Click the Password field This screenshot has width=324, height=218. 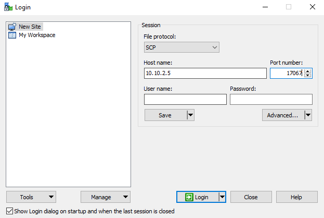tap(271, 99)
